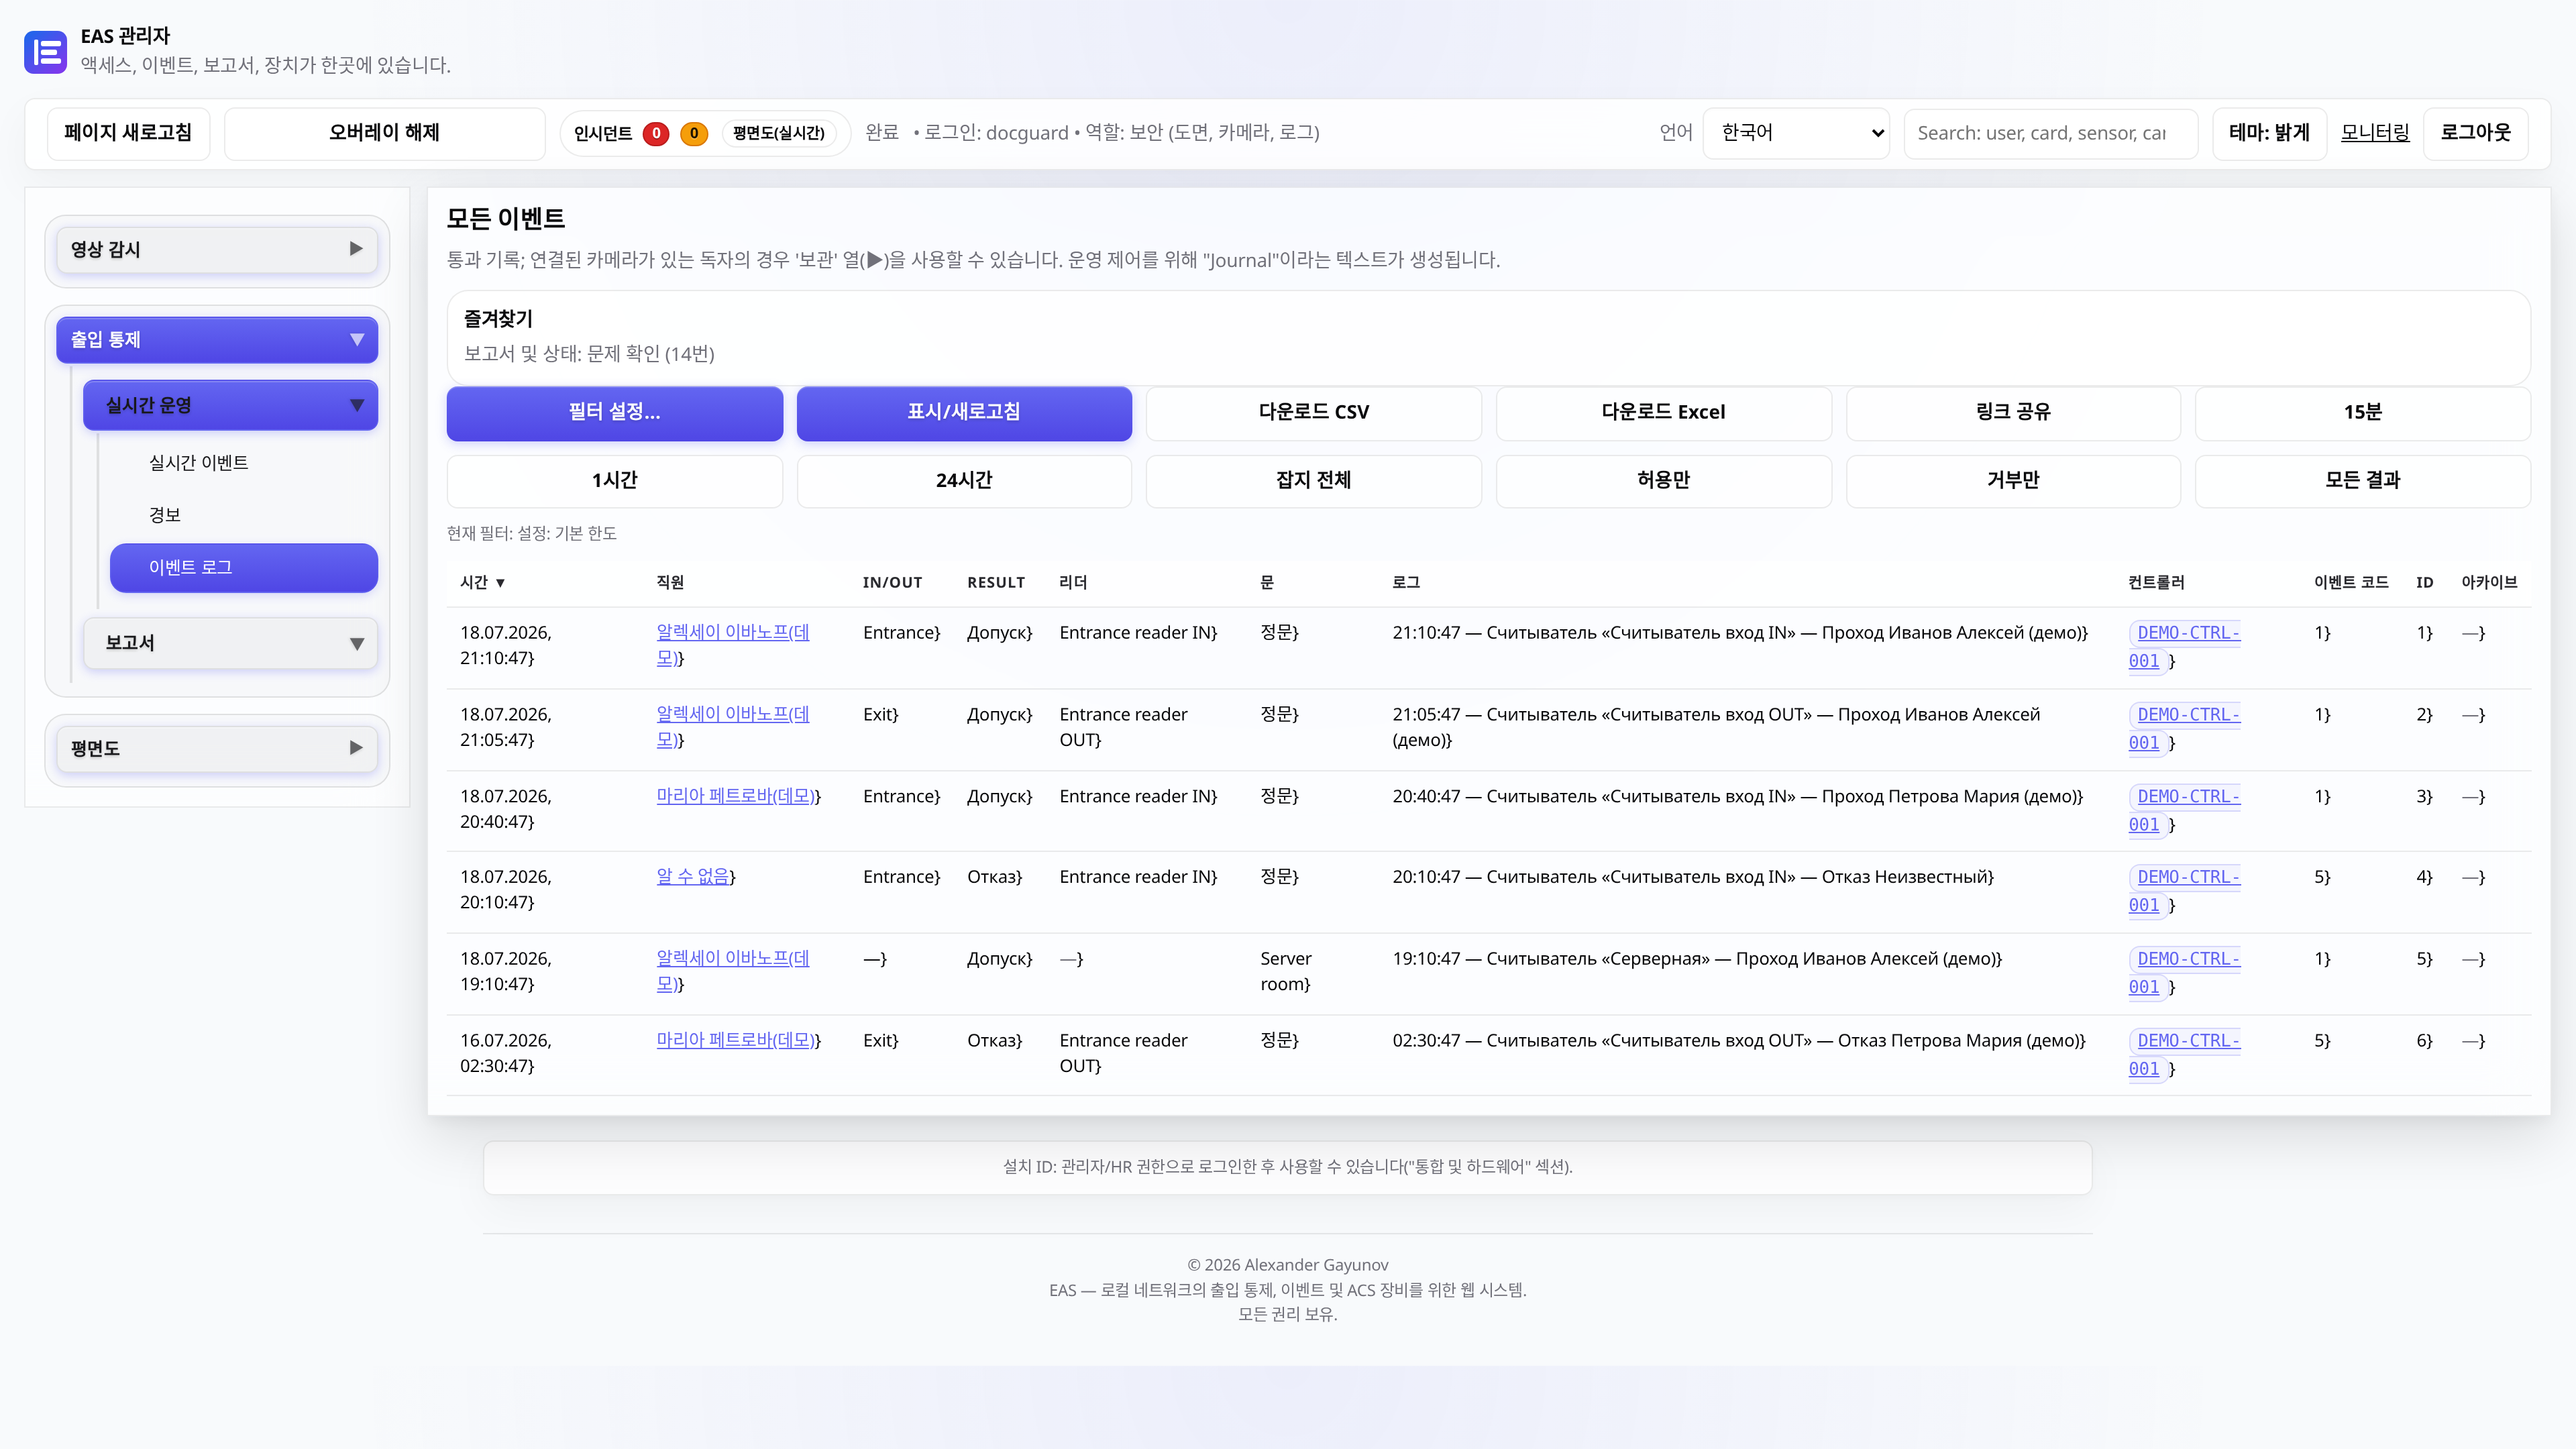Select the 잡지 전체 filter
Screen dimensions: 2576x1449
click(1313, 481)
